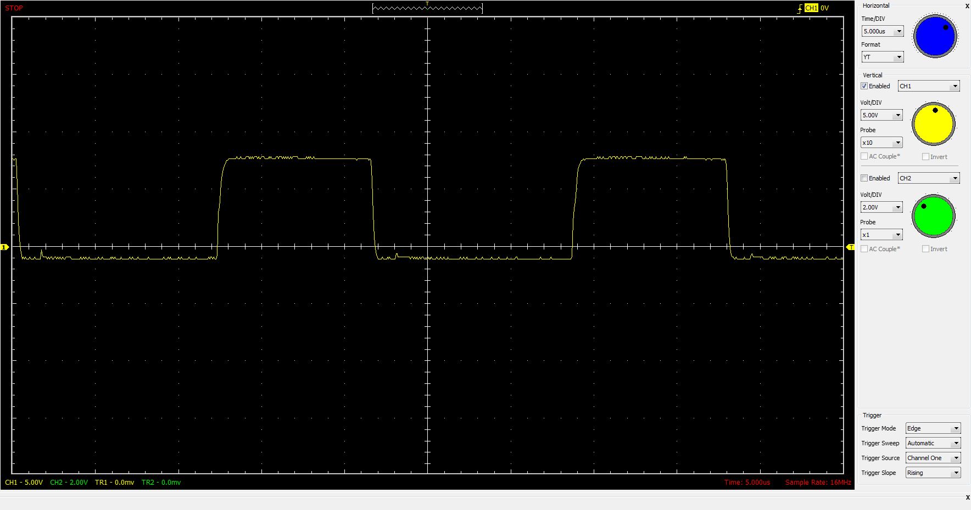
Task: Open the CH1 Probe x10 dropdown
Action: [x=881, y=143]
